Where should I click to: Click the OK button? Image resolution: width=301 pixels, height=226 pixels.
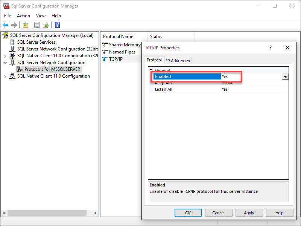188,213
